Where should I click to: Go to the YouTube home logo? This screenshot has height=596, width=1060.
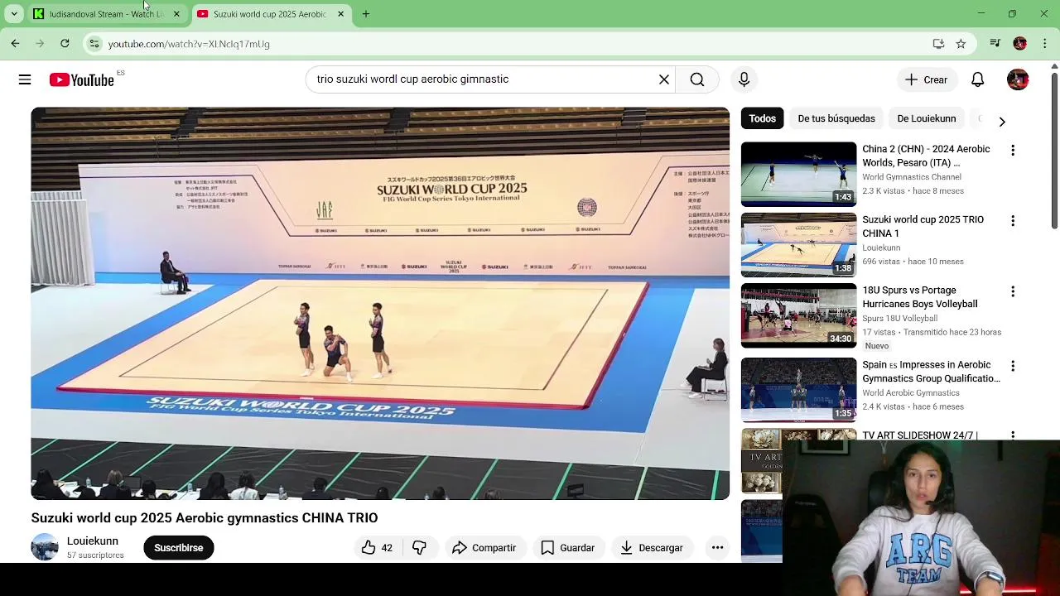pyautogui.click(x=81, y=79)
